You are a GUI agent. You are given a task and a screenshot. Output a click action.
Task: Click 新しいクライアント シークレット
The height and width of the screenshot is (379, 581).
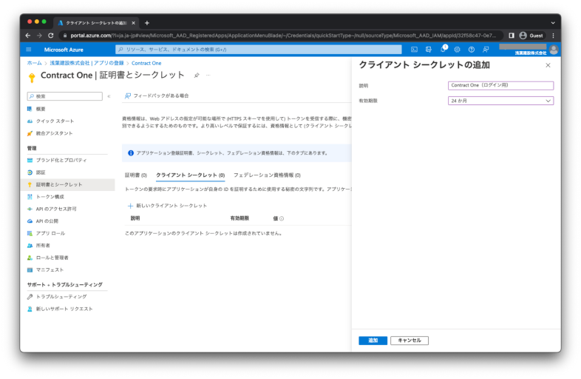click(167, 206)
